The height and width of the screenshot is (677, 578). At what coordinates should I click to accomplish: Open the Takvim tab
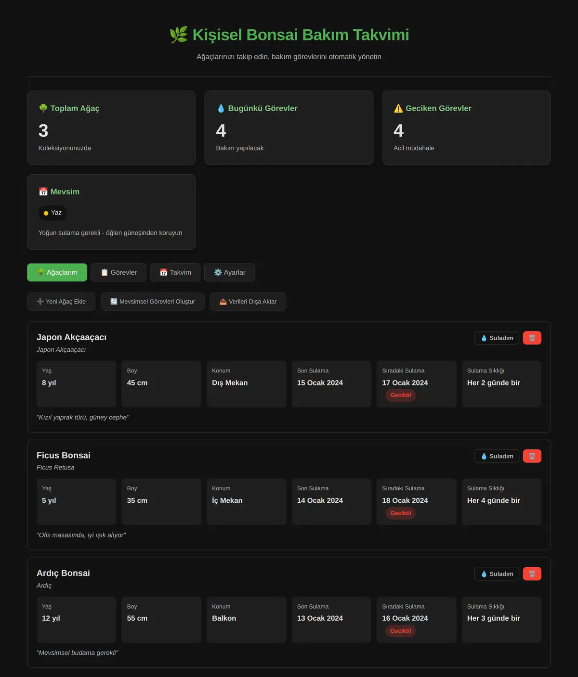(175, 272)
